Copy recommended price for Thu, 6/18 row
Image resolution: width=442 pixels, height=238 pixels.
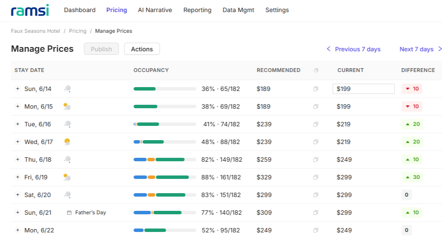[x=316, y=160]
